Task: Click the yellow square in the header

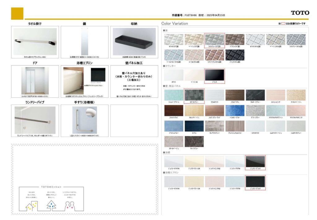Action: coord(17,13)
